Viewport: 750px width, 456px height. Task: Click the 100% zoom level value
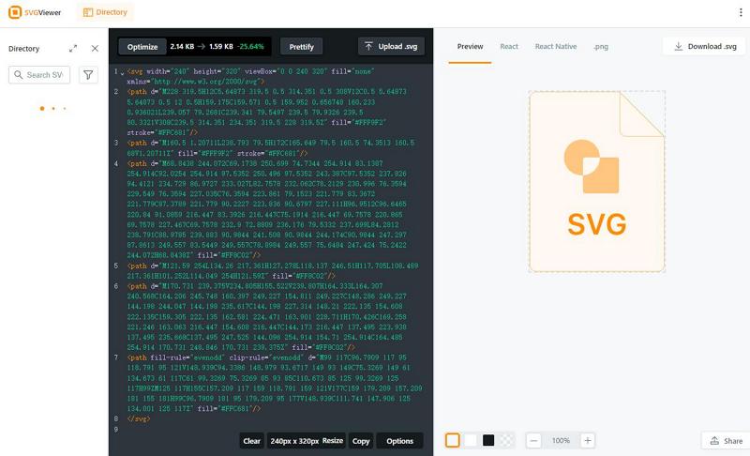[561, 440]
